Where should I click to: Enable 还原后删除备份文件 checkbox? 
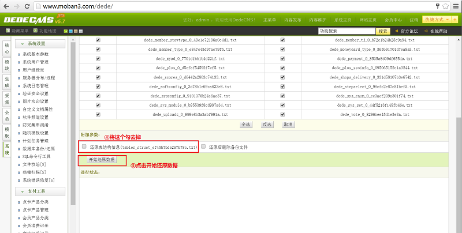click(x=203, y=146)
